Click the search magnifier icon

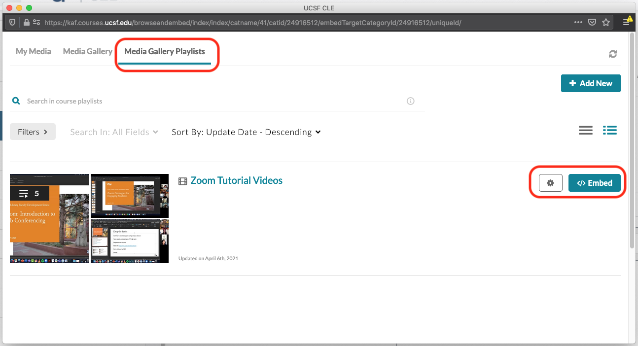point(16,101)
